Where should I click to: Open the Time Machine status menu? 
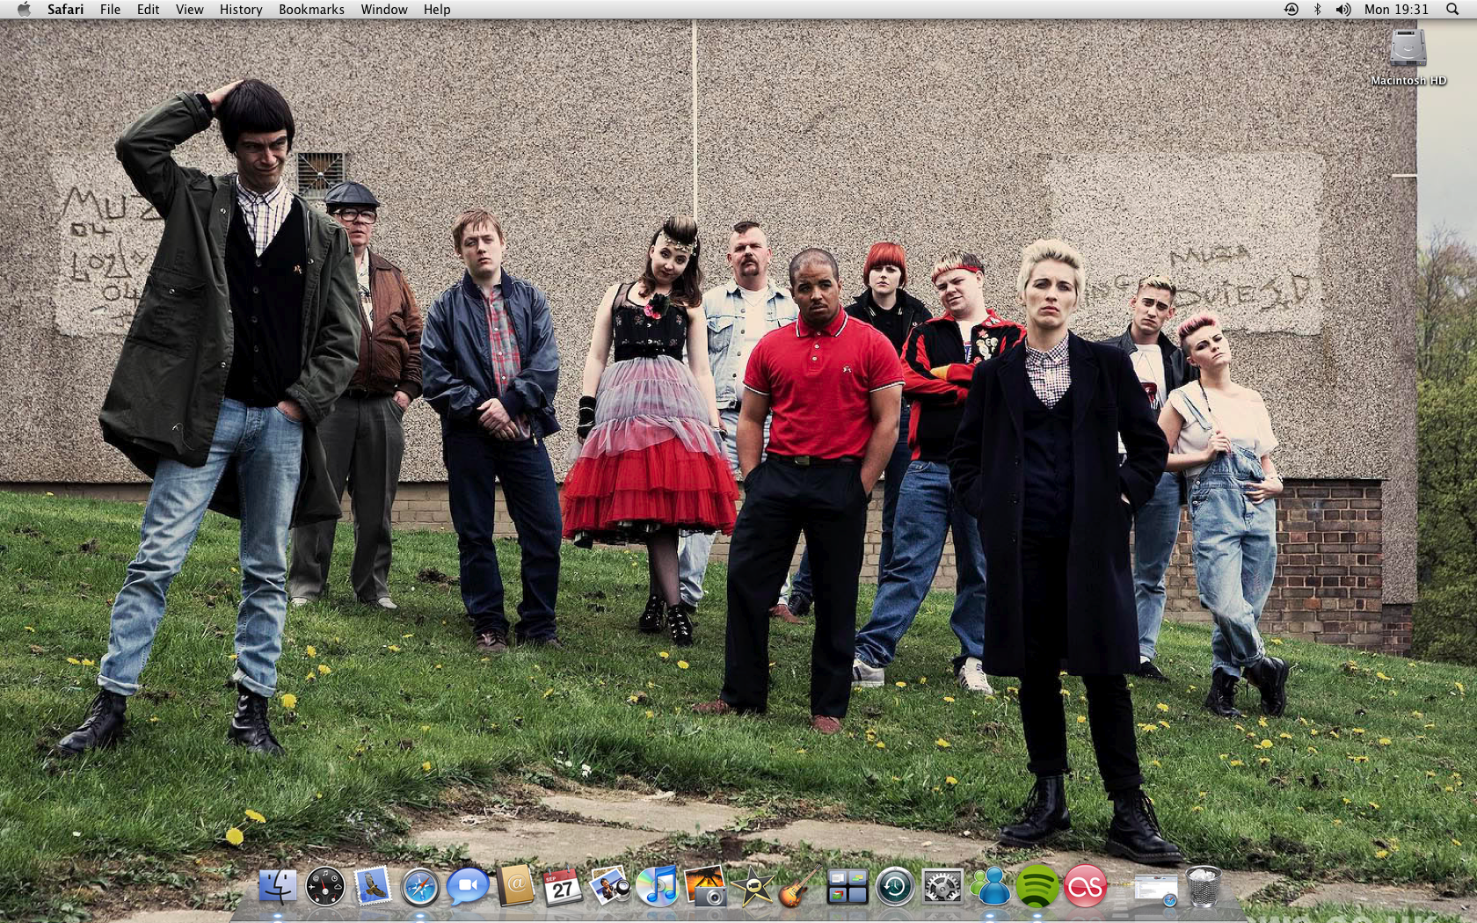tap(1291, 10)
